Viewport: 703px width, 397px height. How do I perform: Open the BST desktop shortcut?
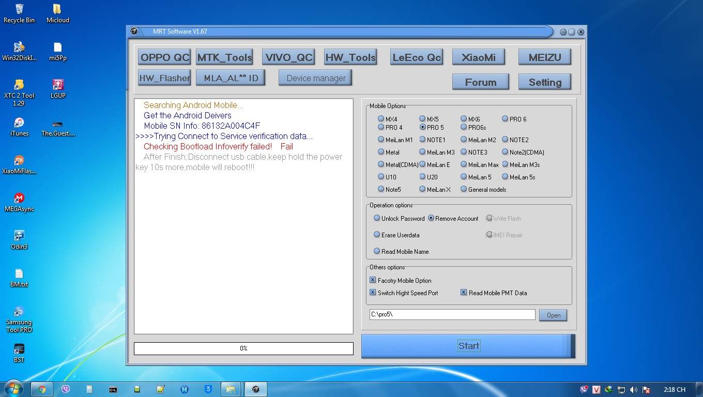pyautogui.click(x=19, y=354)
